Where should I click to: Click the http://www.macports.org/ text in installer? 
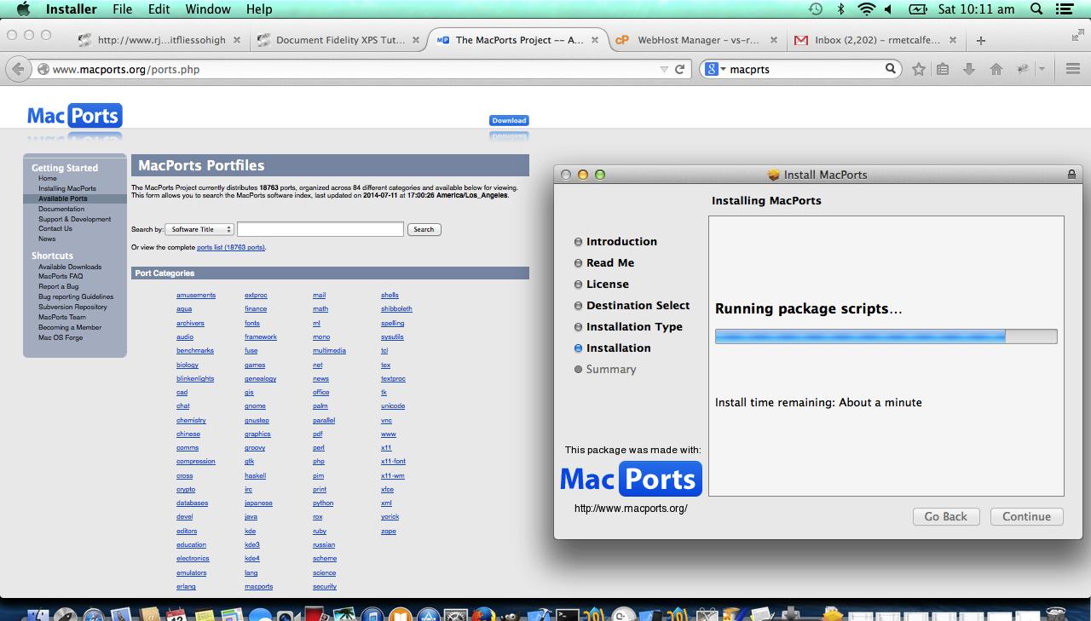(631, 509)
